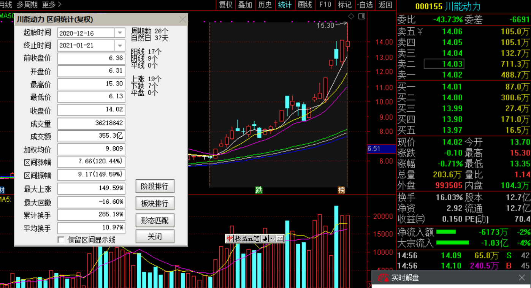Click the 实时解盘 red logo icon
Image resolution: width=531 pixels, height=288 pixels.
[382, 278]
